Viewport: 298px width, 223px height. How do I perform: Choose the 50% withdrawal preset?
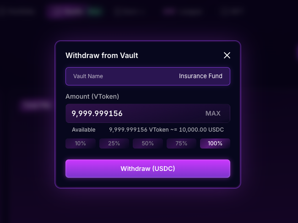[x=148, y=143]
